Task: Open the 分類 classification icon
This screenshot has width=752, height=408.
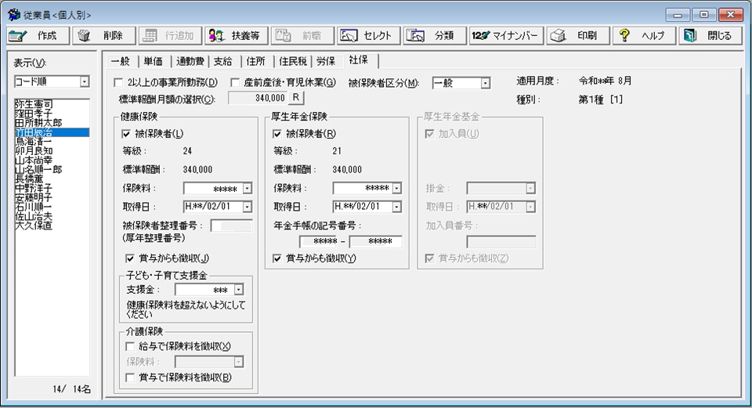Action: pos(416,35)
